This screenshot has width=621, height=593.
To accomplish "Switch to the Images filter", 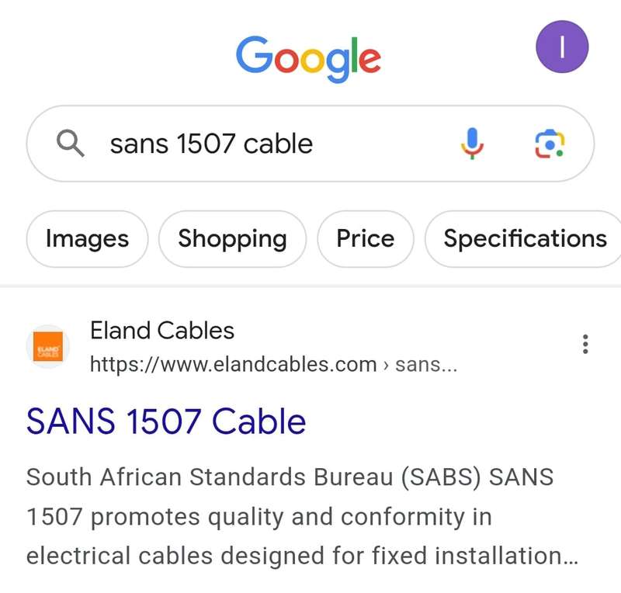I will pos(87,239).
